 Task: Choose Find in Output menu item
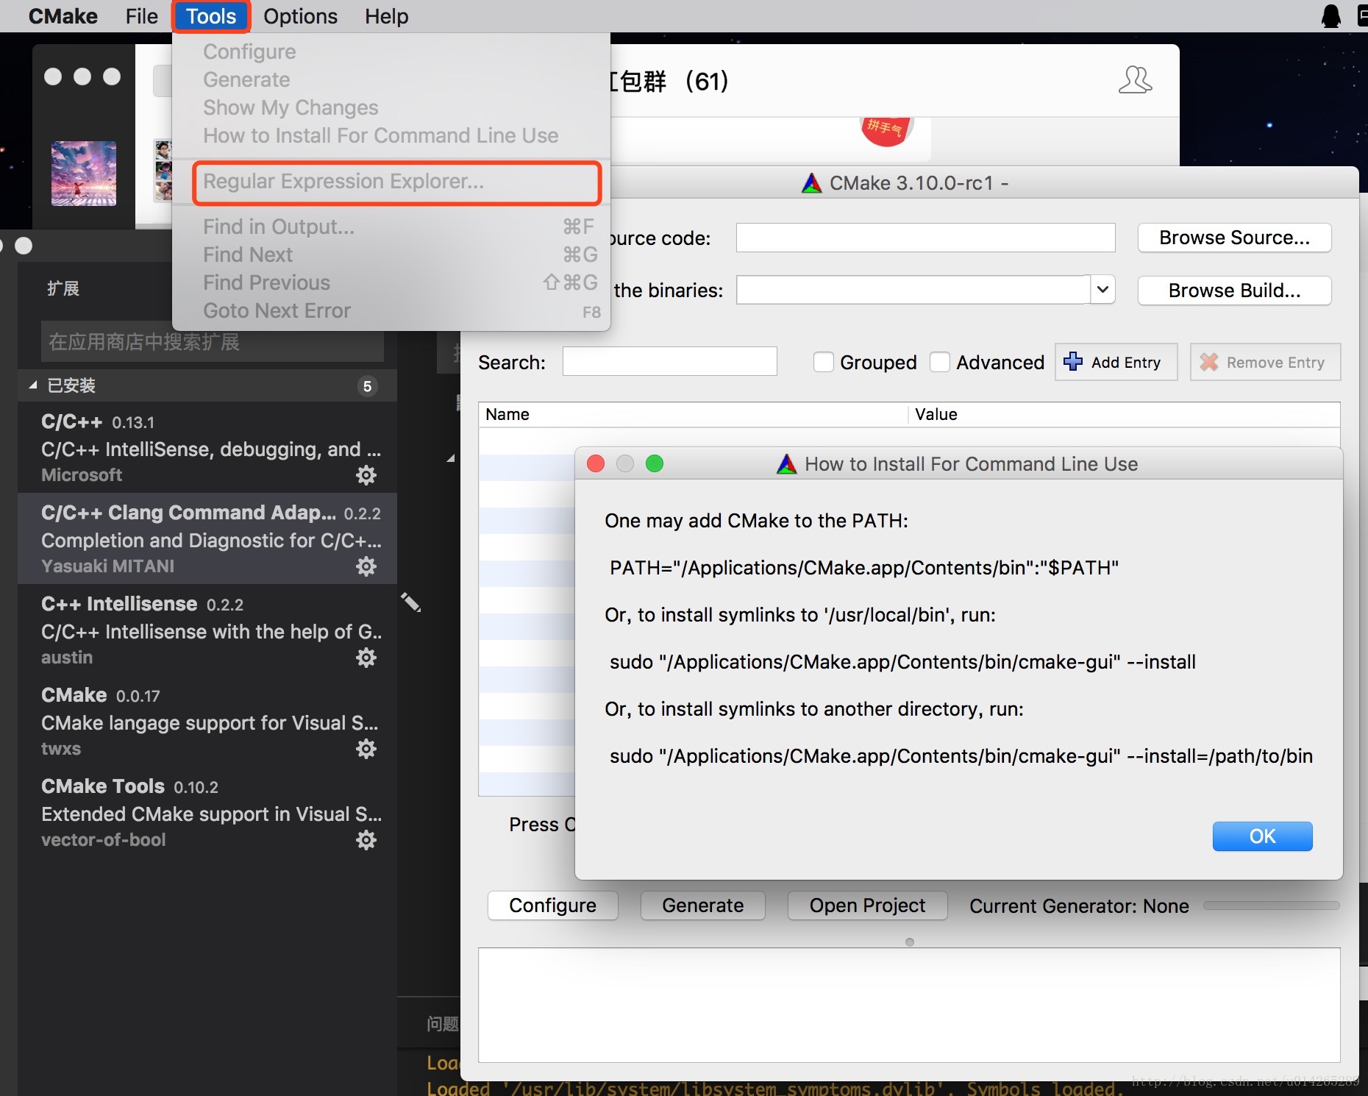pyautogui.click(x=391, y=227)
